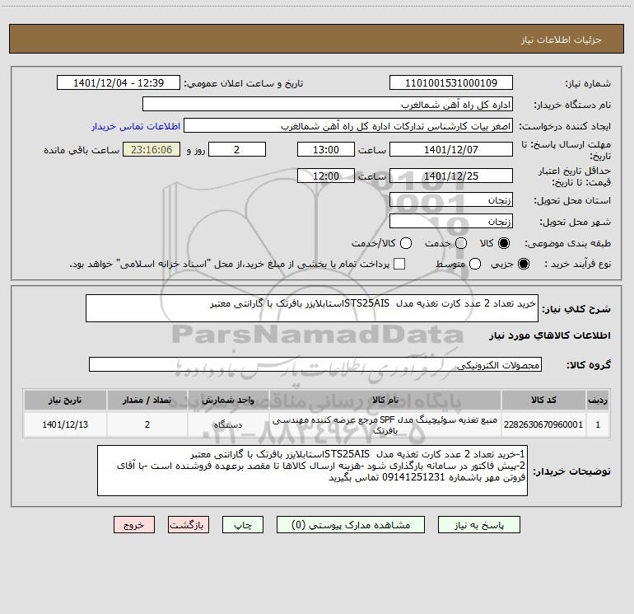Click the توضیحات خریدار notes box

click(312, 471)
